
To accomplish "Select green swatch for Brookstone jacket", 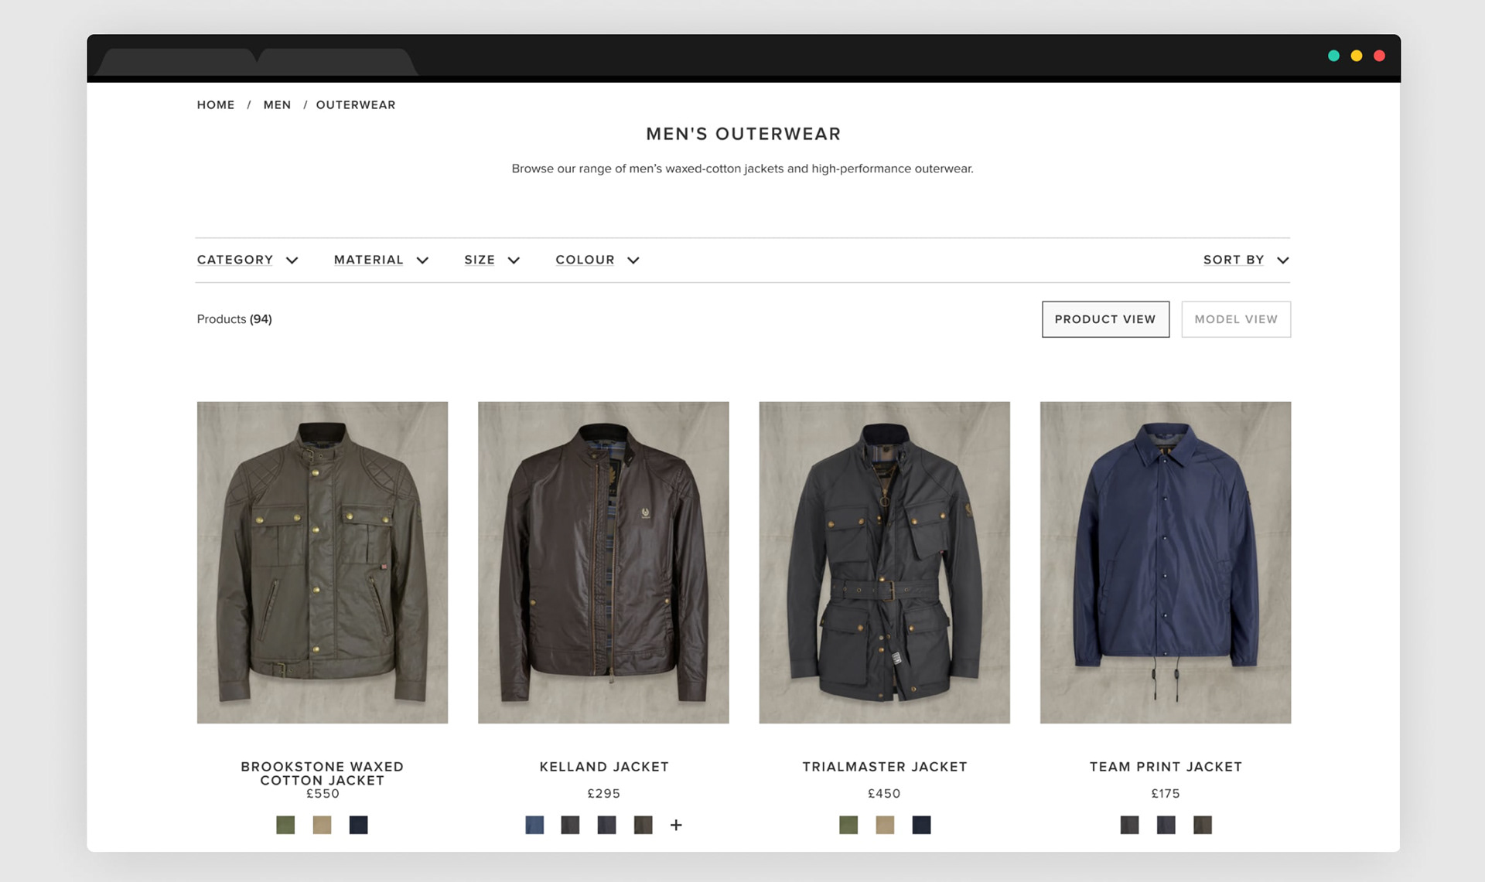I will pos(285,825).
